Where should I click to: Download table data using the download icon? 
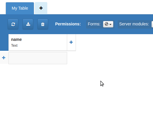(28, 24)
